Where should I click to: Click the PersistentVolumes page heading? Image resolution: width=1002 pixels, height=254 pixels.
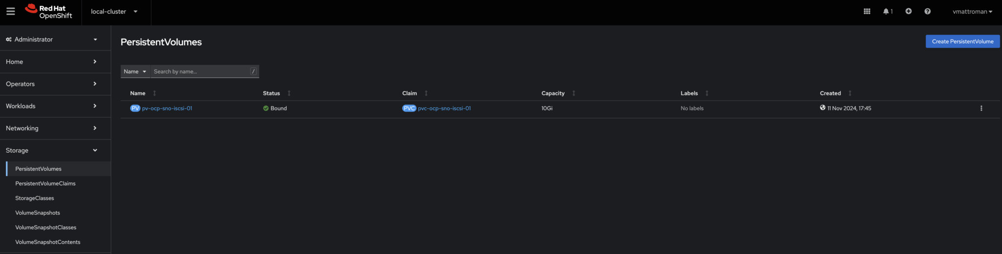click(161, 42)
